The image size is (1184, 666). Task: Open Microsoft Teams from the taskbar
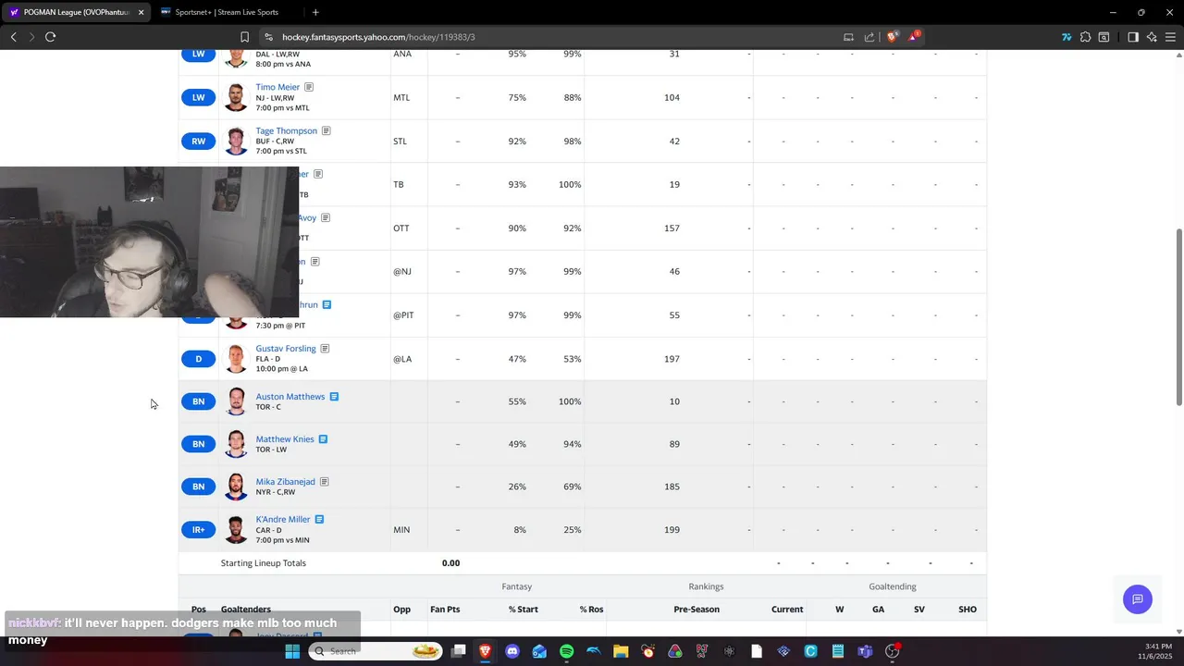(x=865, y=651)
